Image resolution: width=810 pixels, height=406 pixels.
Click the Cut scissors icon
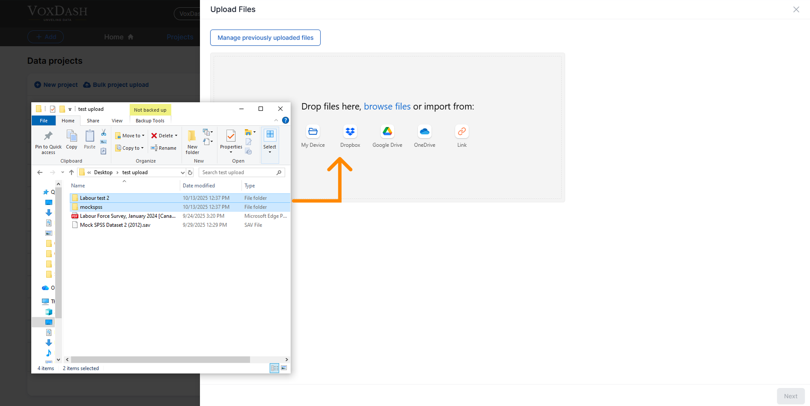(104, 133)
